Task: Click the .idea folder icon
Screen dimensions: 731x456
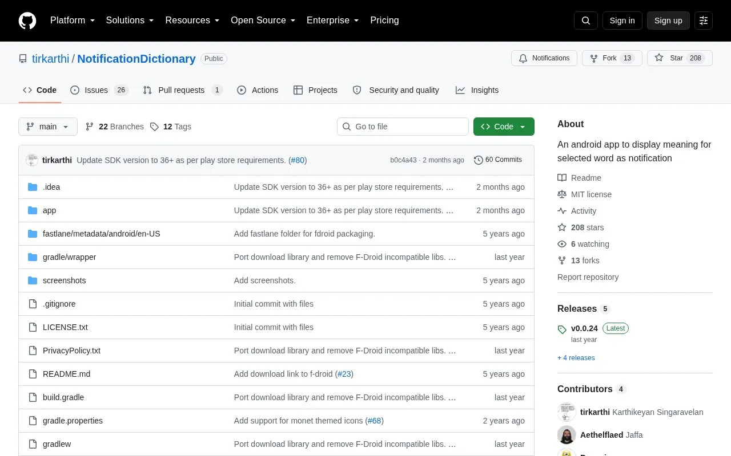Action: pyautogui.click(x=33, y=187)
